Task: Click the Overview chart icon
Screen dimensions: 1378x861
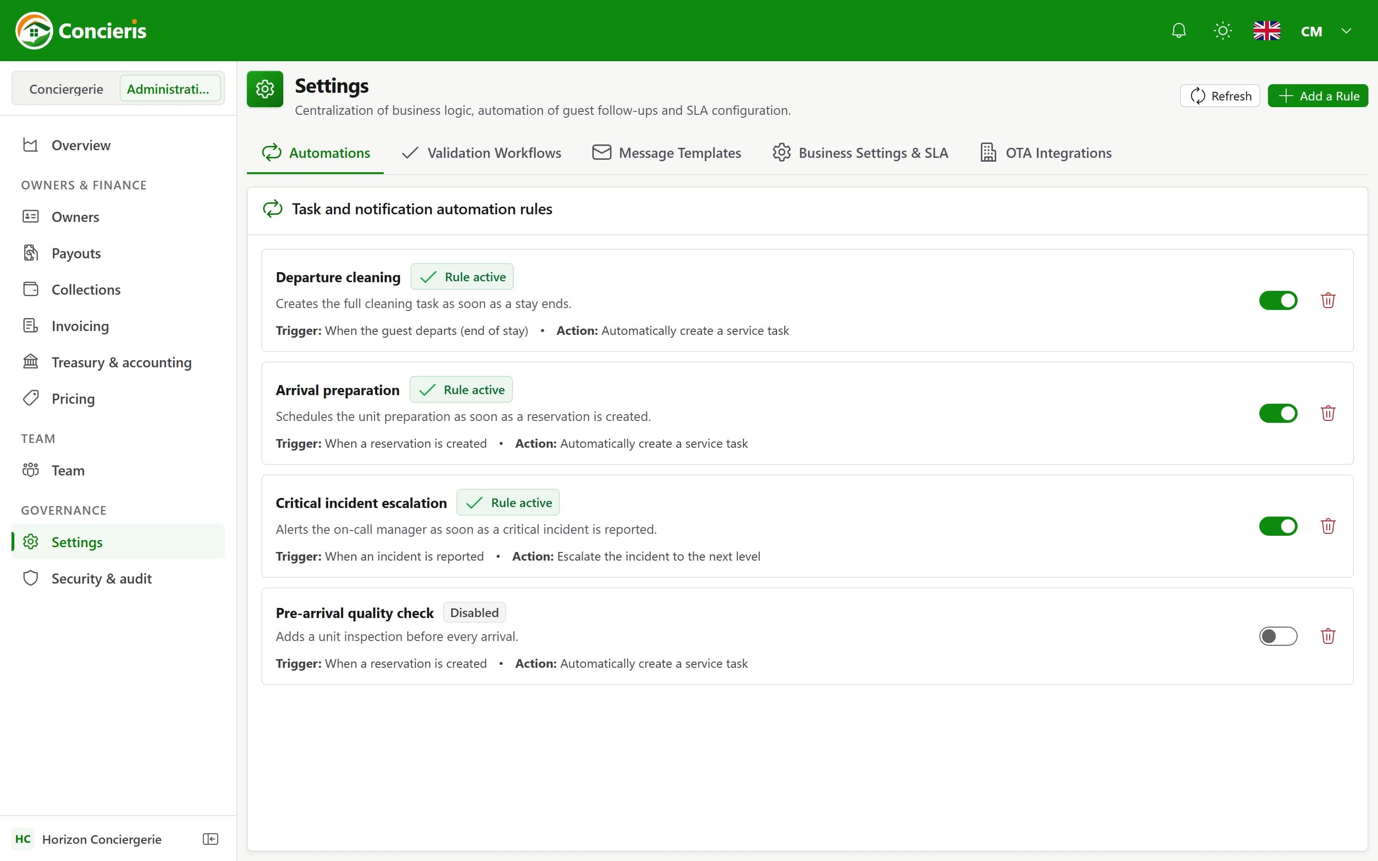Action: point(30,145)
